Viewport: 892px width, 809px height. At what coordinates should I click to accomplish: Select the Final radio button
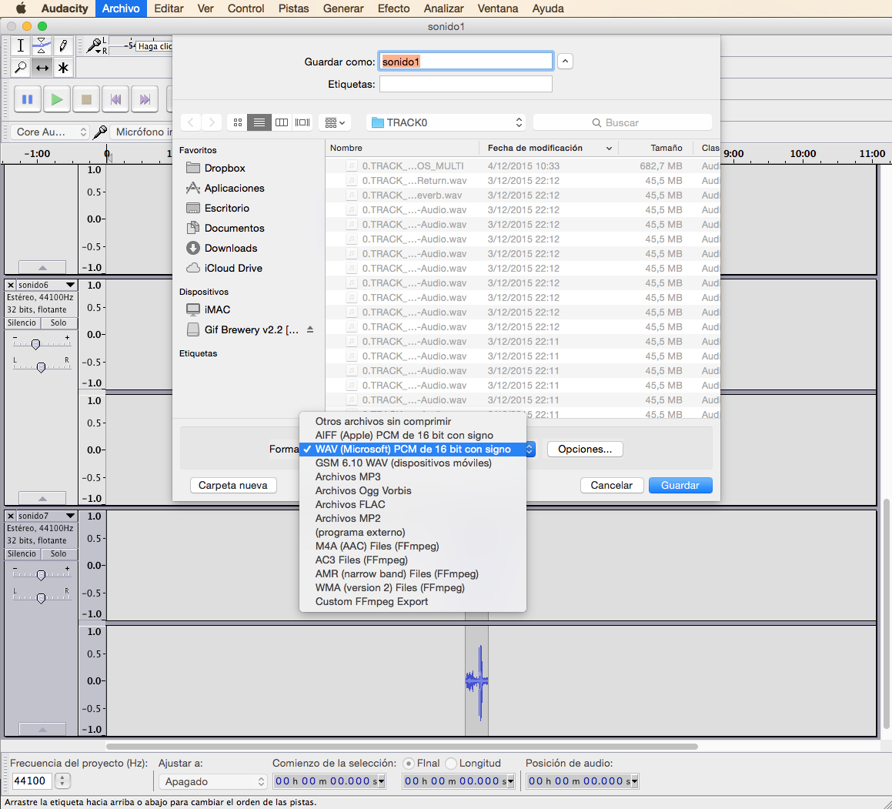click(408, 764)
